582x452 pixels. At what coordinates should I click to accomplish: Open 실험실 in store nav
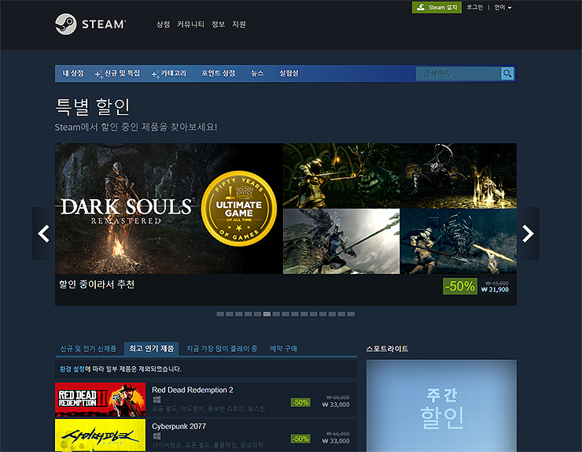[289, 73]
